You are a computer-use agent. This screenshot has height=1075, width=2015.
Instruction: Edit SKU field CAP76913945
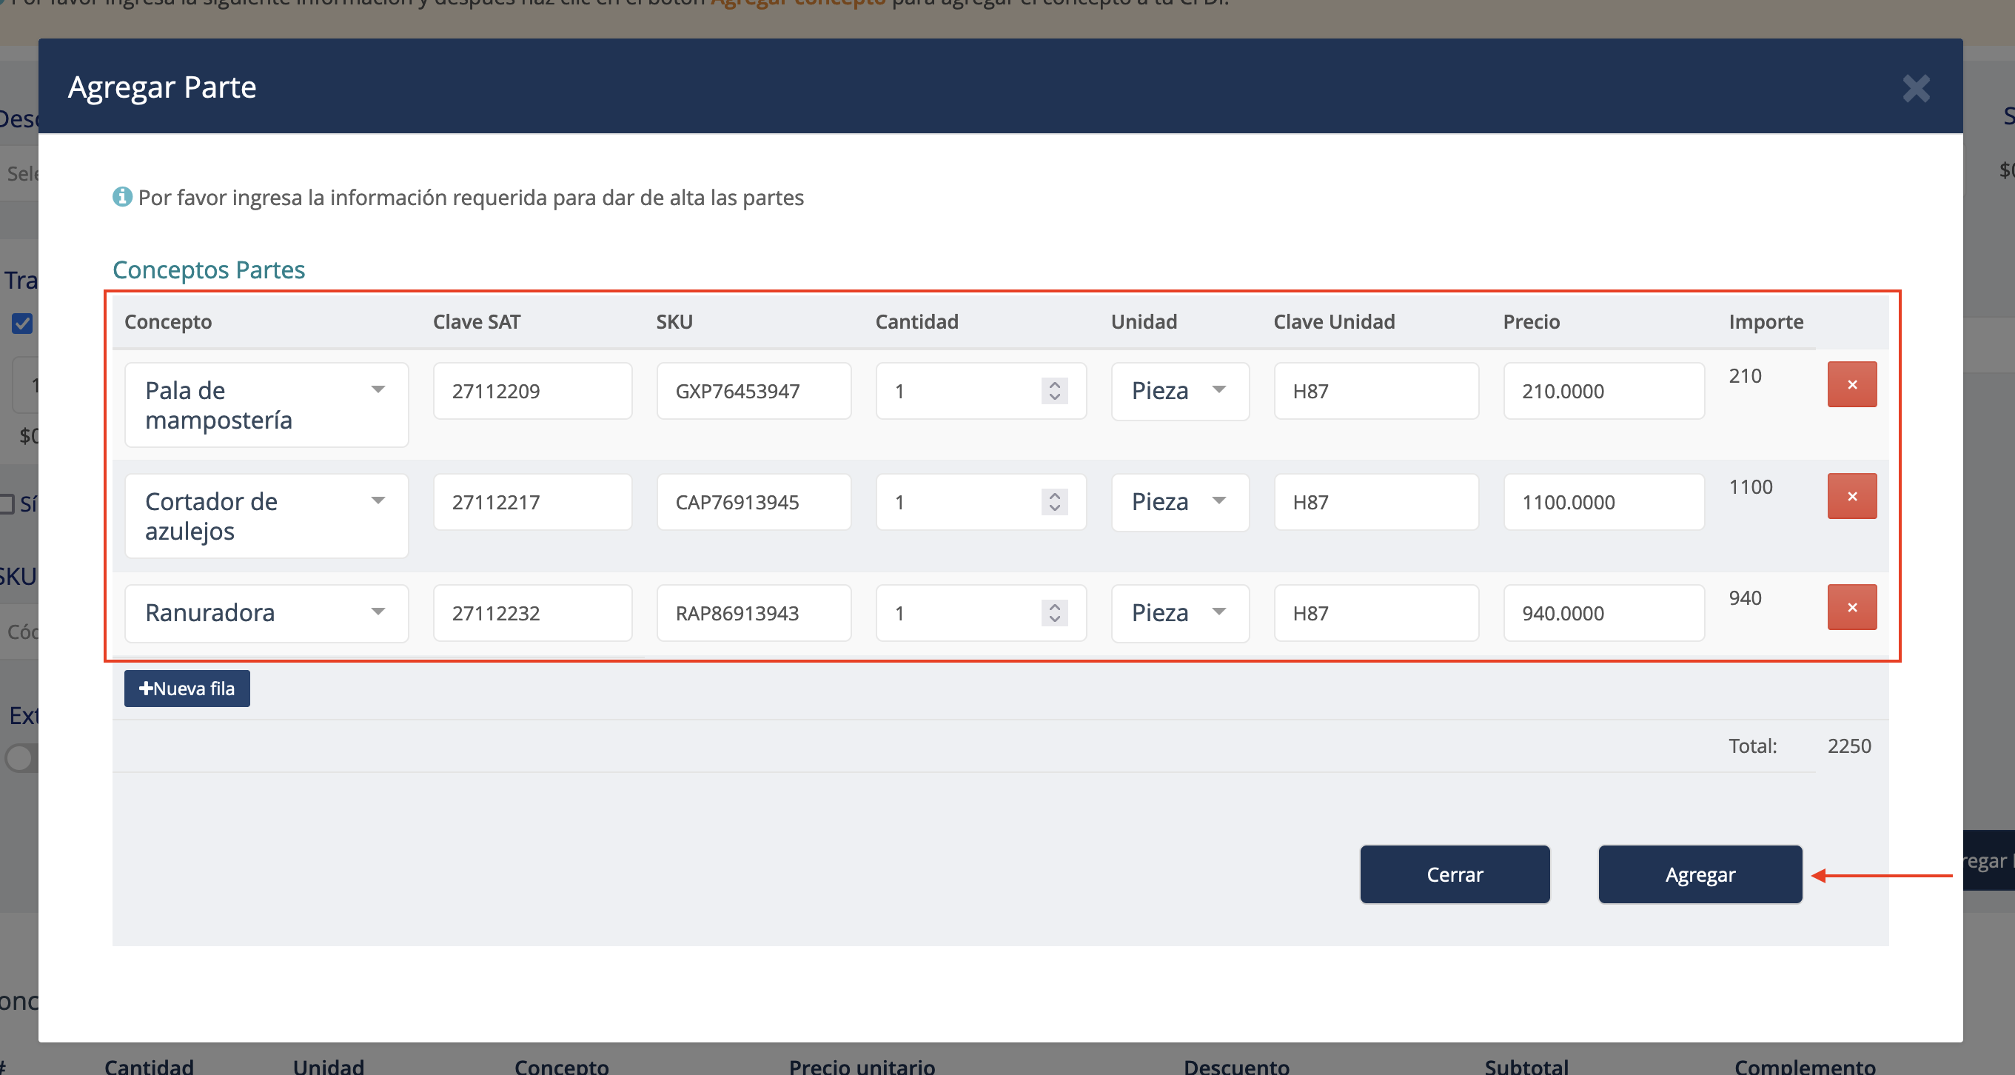[x=754, y=501]
